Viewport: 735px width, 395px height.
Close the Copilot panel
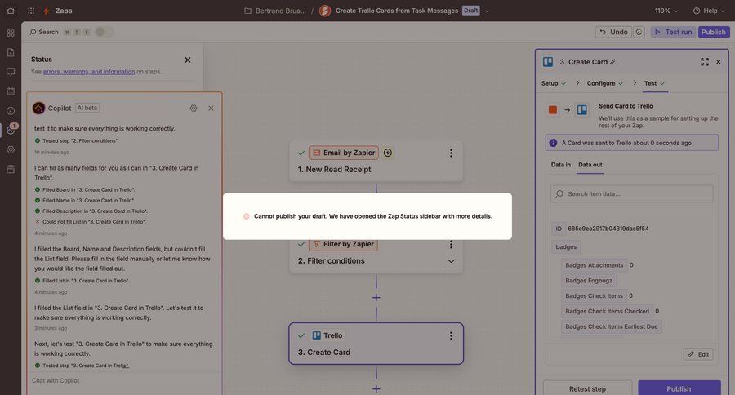211,109
